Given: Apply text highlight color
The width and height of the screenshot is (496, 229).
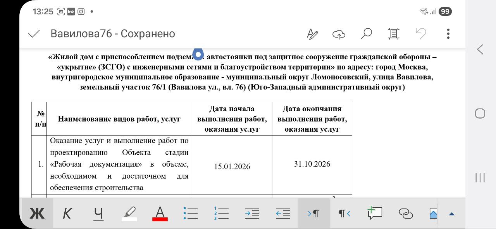Looking at the screenshot, I should pyautogui.click(x=129, y=214).
